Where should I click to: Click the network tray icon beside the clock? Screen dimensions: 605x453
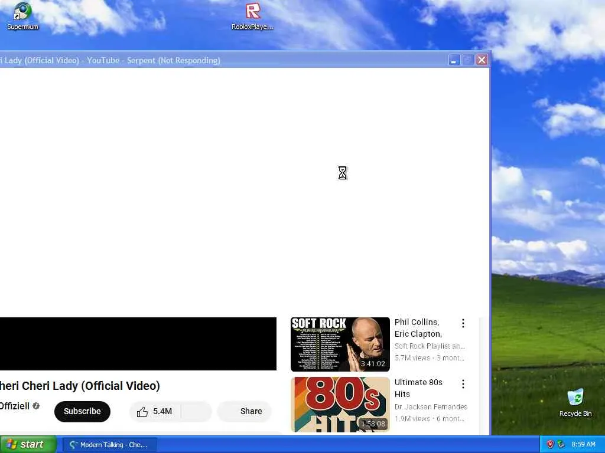561,444
